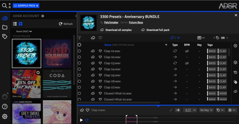Click the download cloud icon for Clap 01.wav

pos(93,51)
